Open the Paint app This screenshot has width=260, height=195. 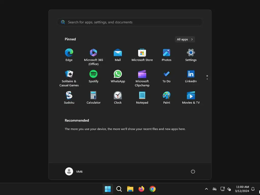tap(167, 98)
